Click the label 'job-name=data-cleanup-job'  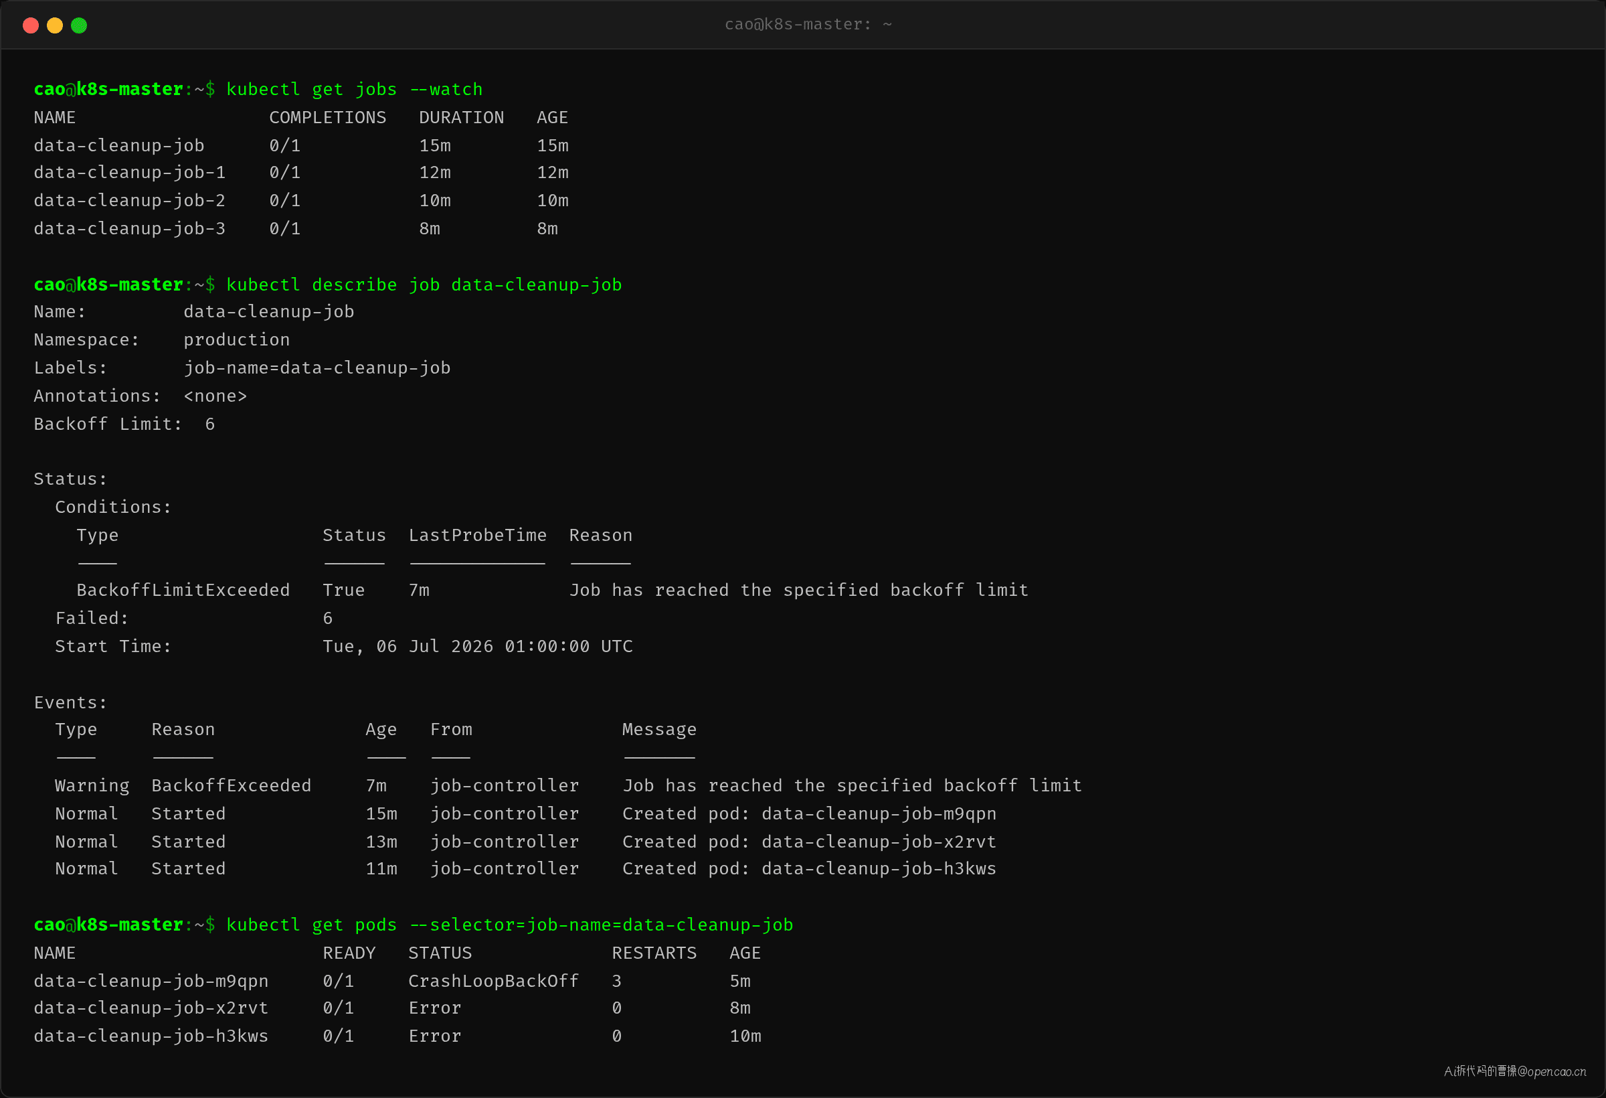tap(317, 368)
